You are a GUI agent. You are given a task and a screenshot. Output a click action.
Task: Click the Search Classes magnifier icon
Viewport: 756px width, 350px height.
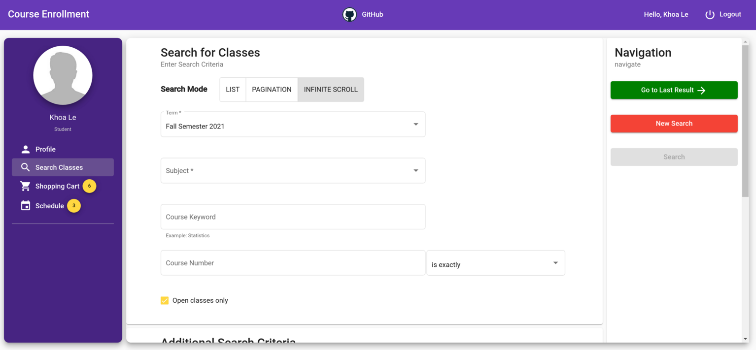[x=26, y=167]
